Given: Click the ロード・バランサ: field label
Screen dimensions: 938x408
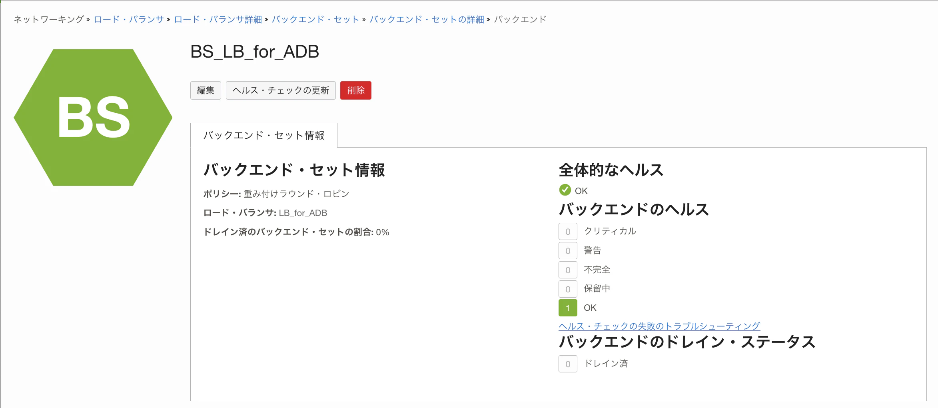Looking at the screenshot, I should click(240, 213).
